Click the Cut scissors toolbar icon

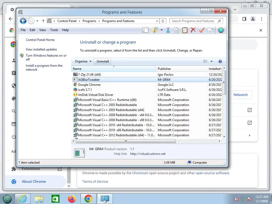(168, 30)
